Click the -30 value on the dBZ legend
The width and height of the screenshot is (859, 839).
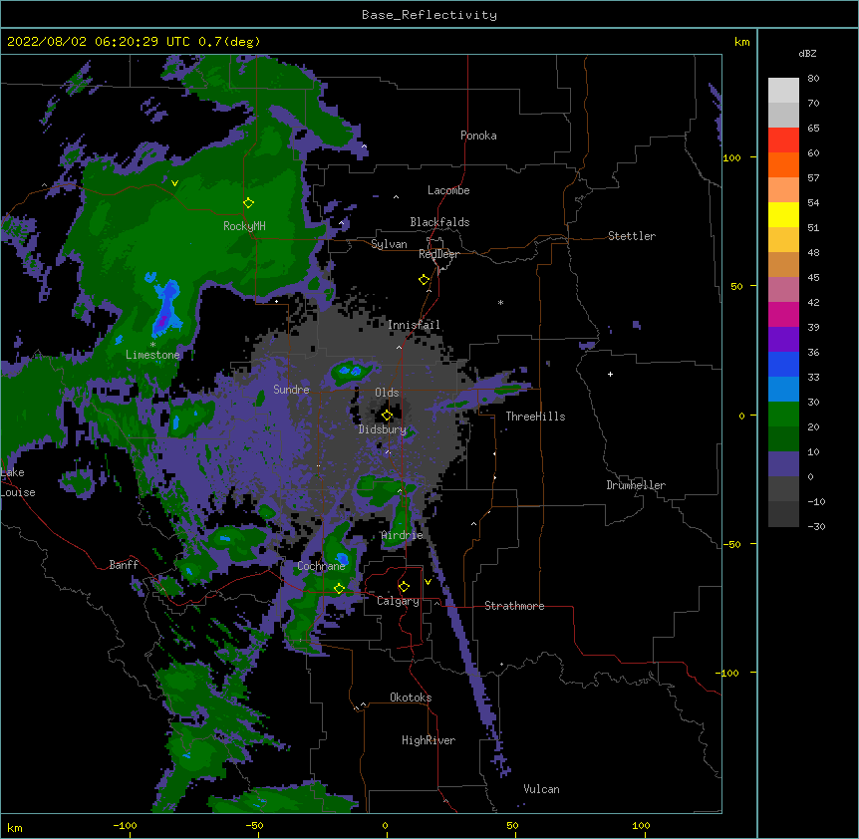[x=816, y=527]
